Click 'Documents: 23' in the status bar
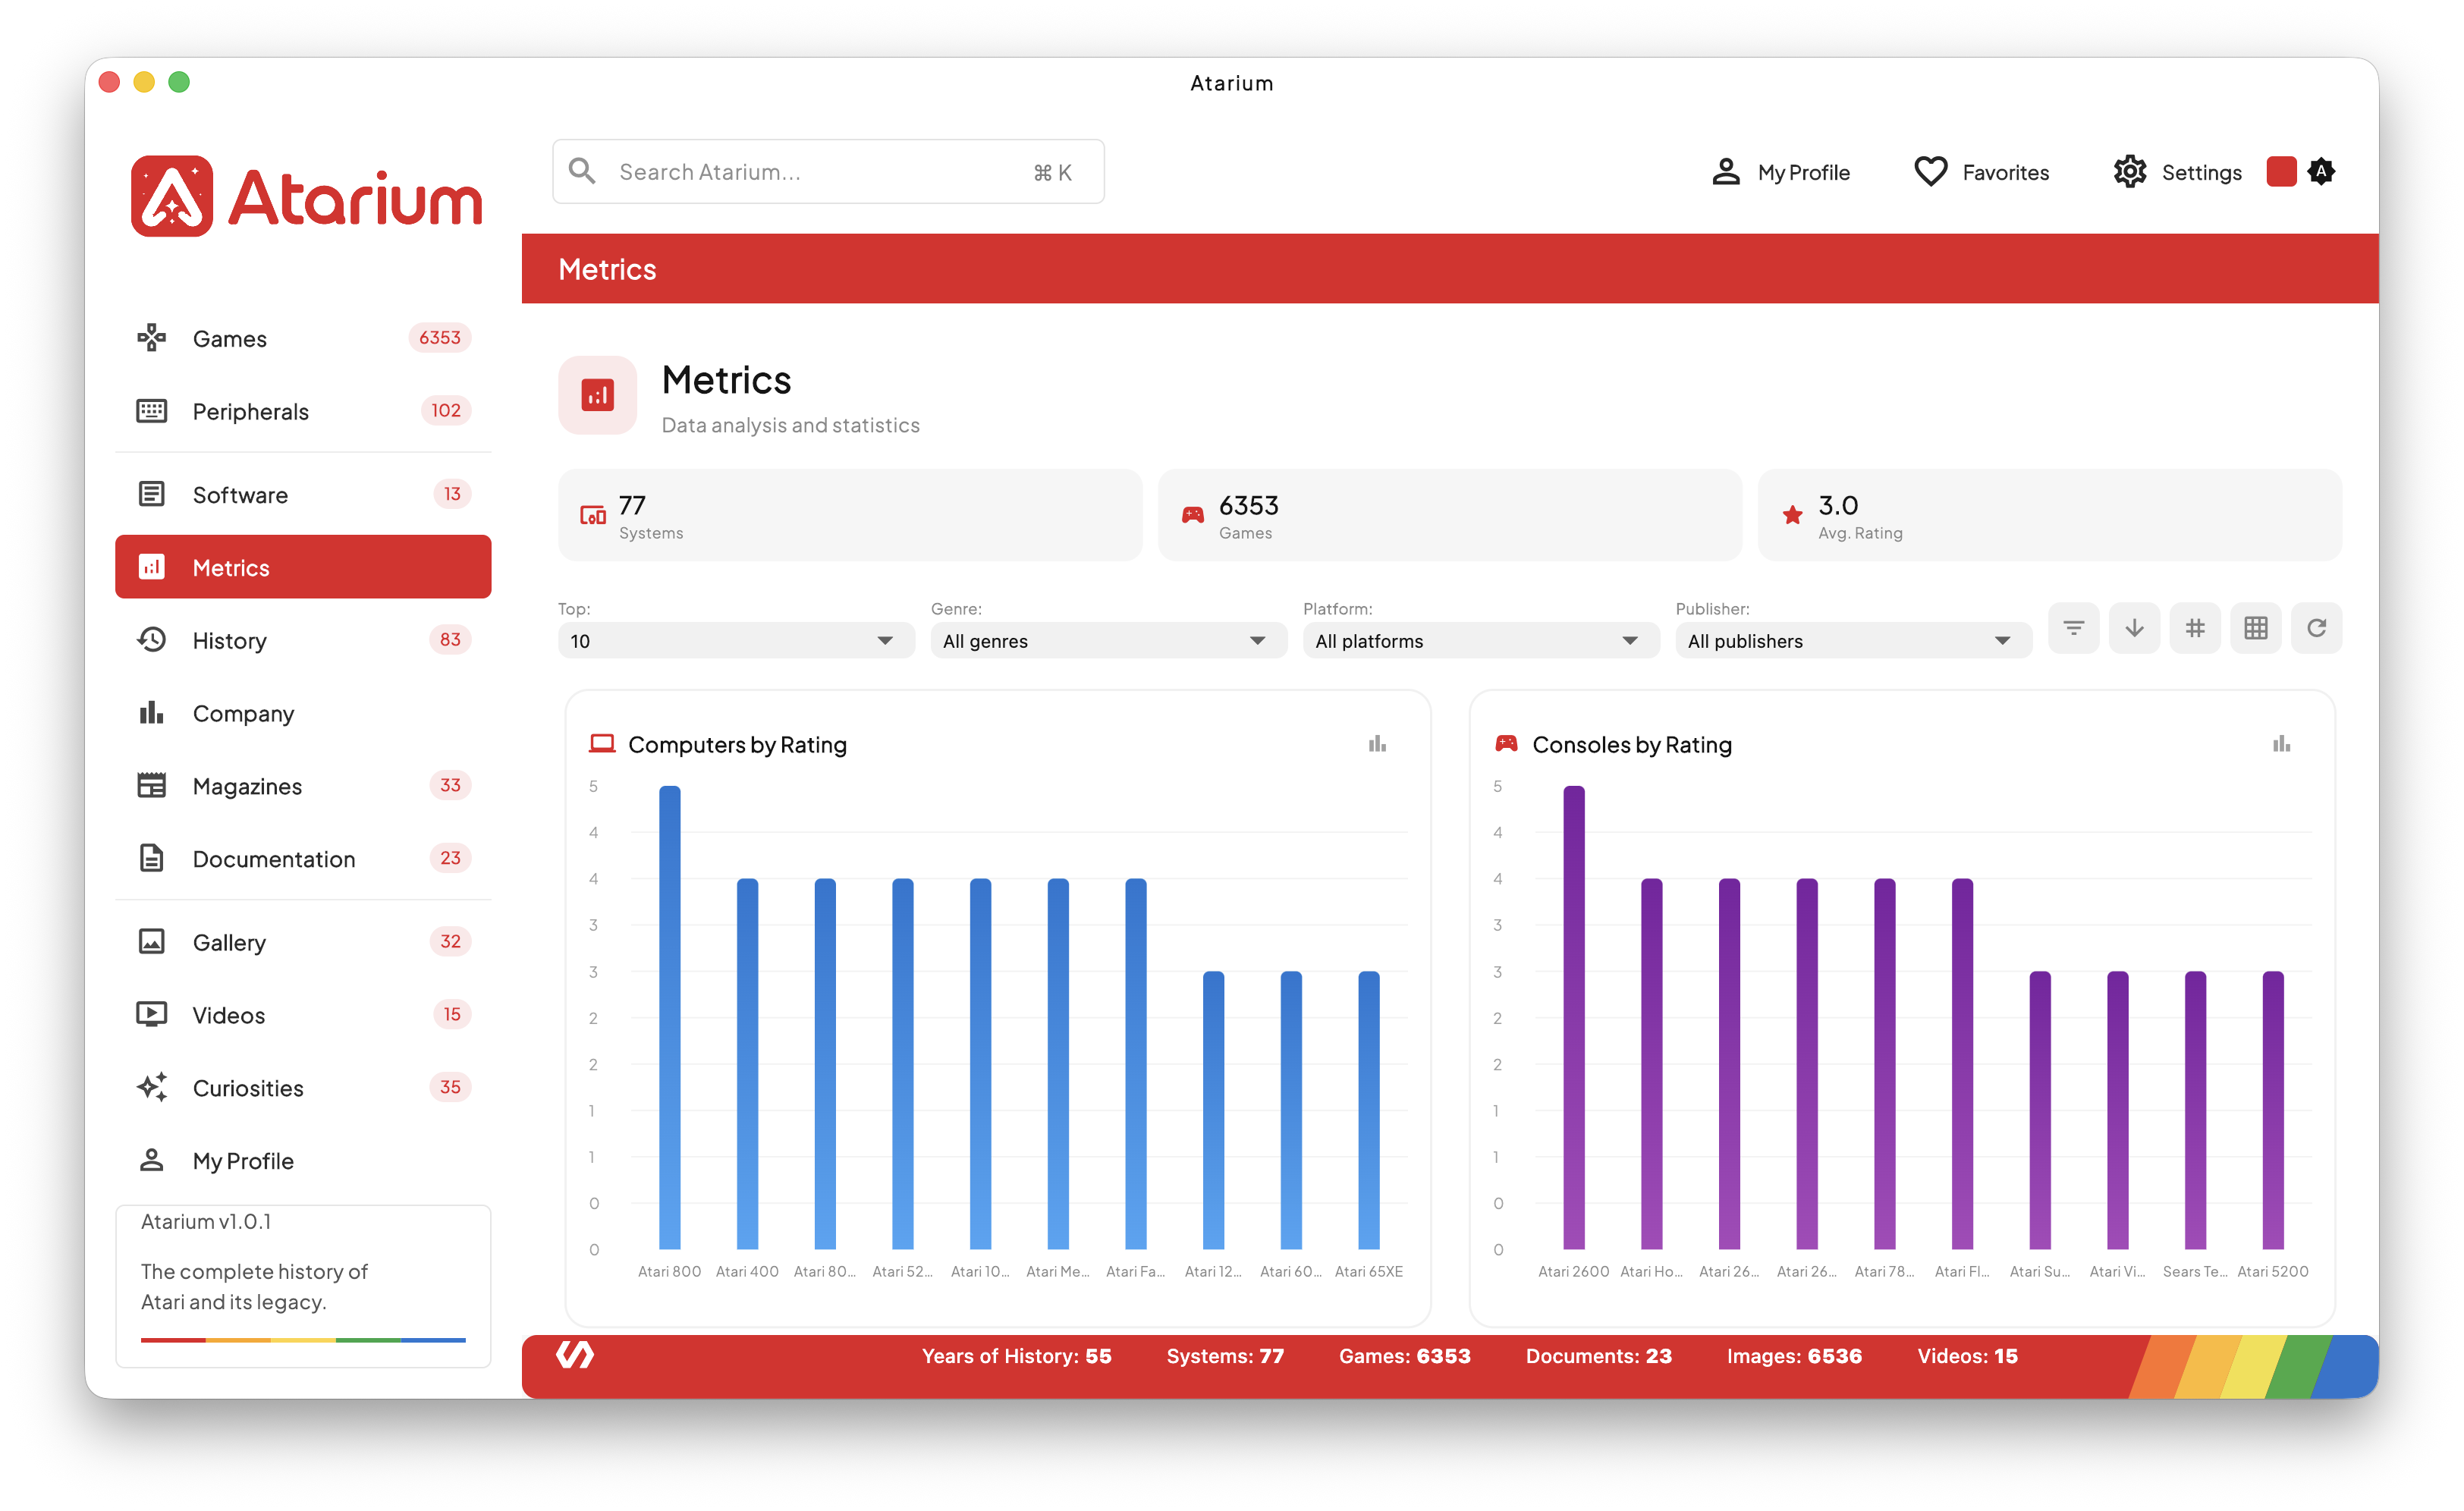Screen dimensions: 2464x1511 pyautogui.click(x=1599, y=1357)
